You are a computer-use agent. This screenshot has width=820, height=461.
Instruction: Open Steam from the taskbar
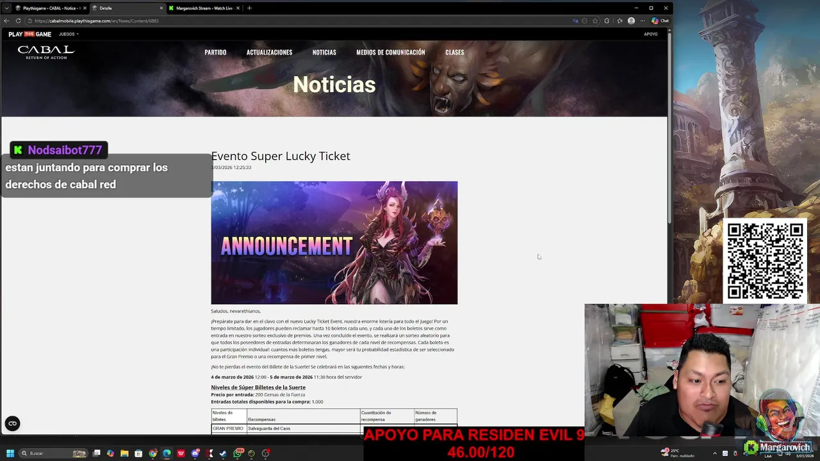tap(223, 453)
